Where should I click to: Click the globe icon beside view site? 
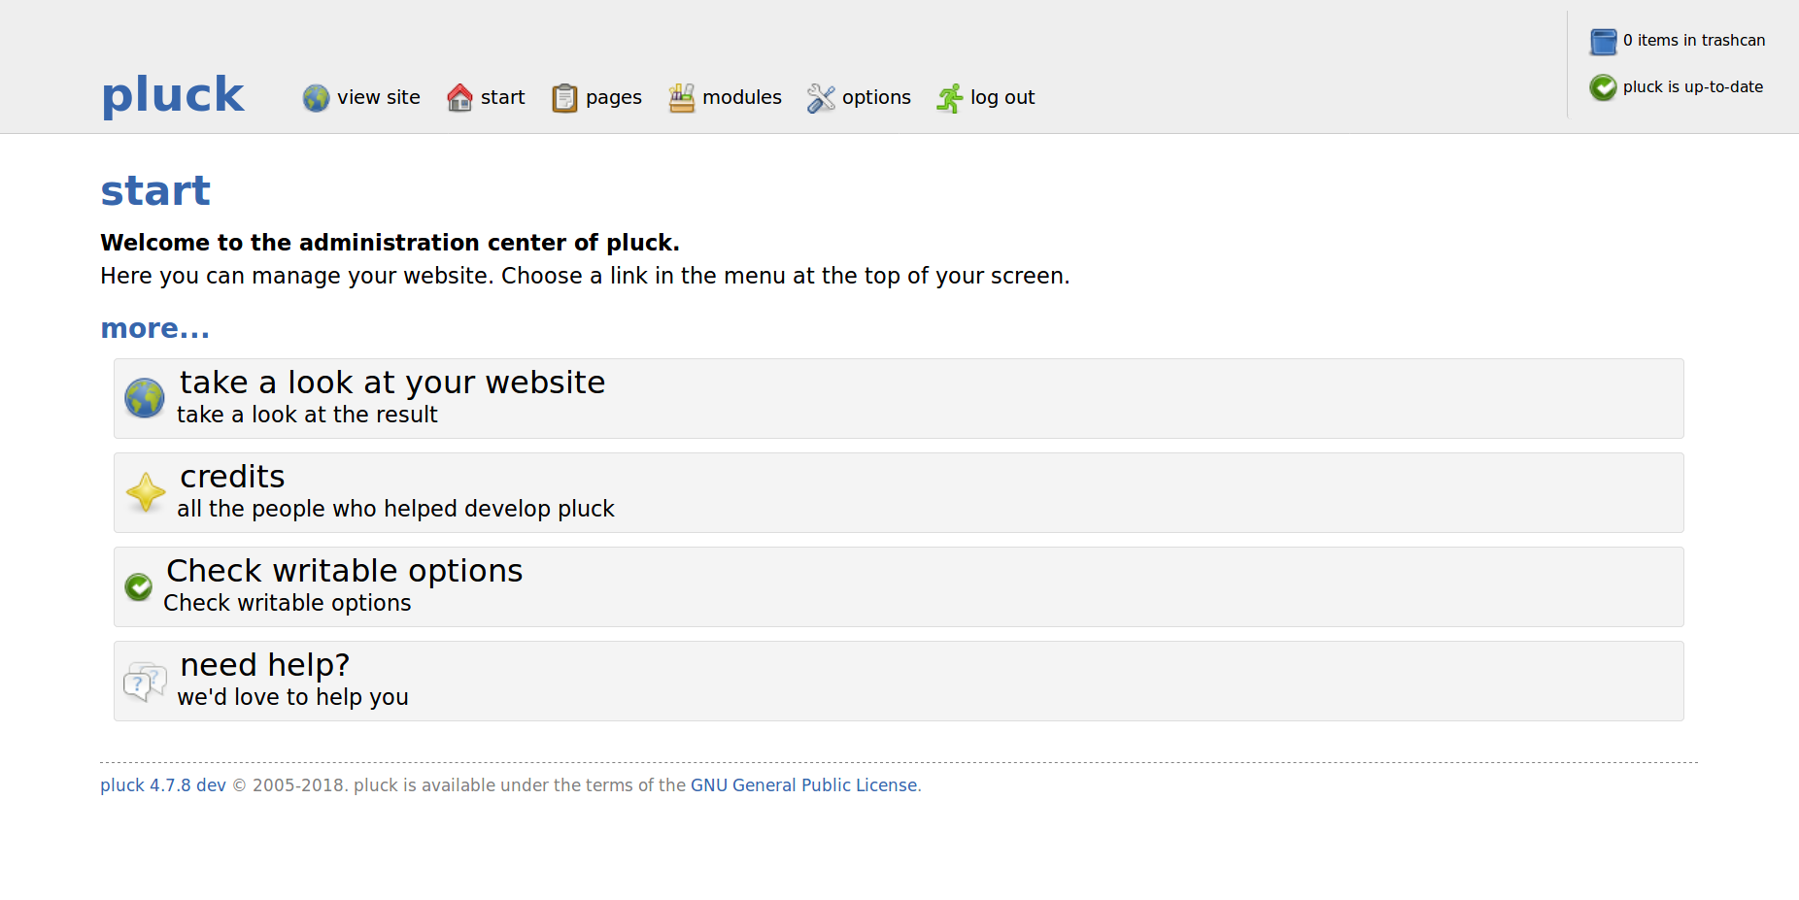316,98
